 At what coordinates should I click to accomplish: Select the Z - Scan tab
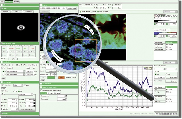click(50, 93)
